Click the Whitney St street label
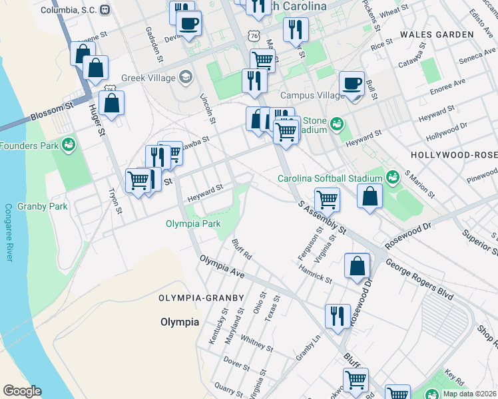The width and height of the screenshot is (498, 399). pyautogui.click(x=256, y=344)
